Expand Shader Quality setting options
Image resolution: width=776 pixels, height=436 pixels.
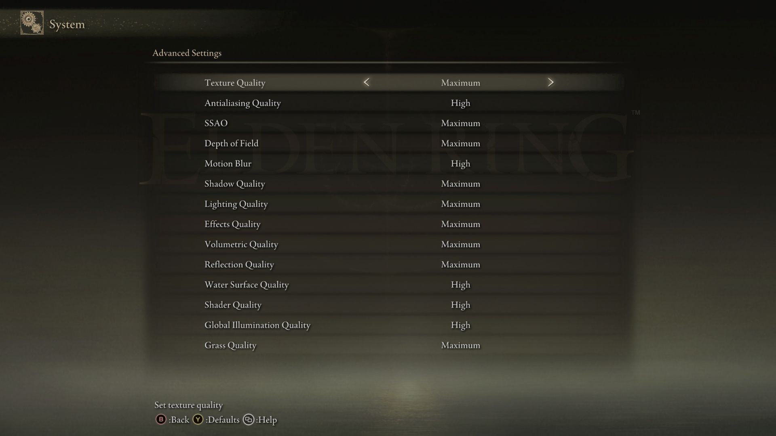(x=550, y=304)
